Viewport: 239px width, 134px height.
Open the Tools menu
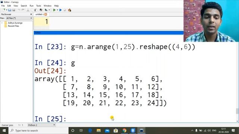38,6
